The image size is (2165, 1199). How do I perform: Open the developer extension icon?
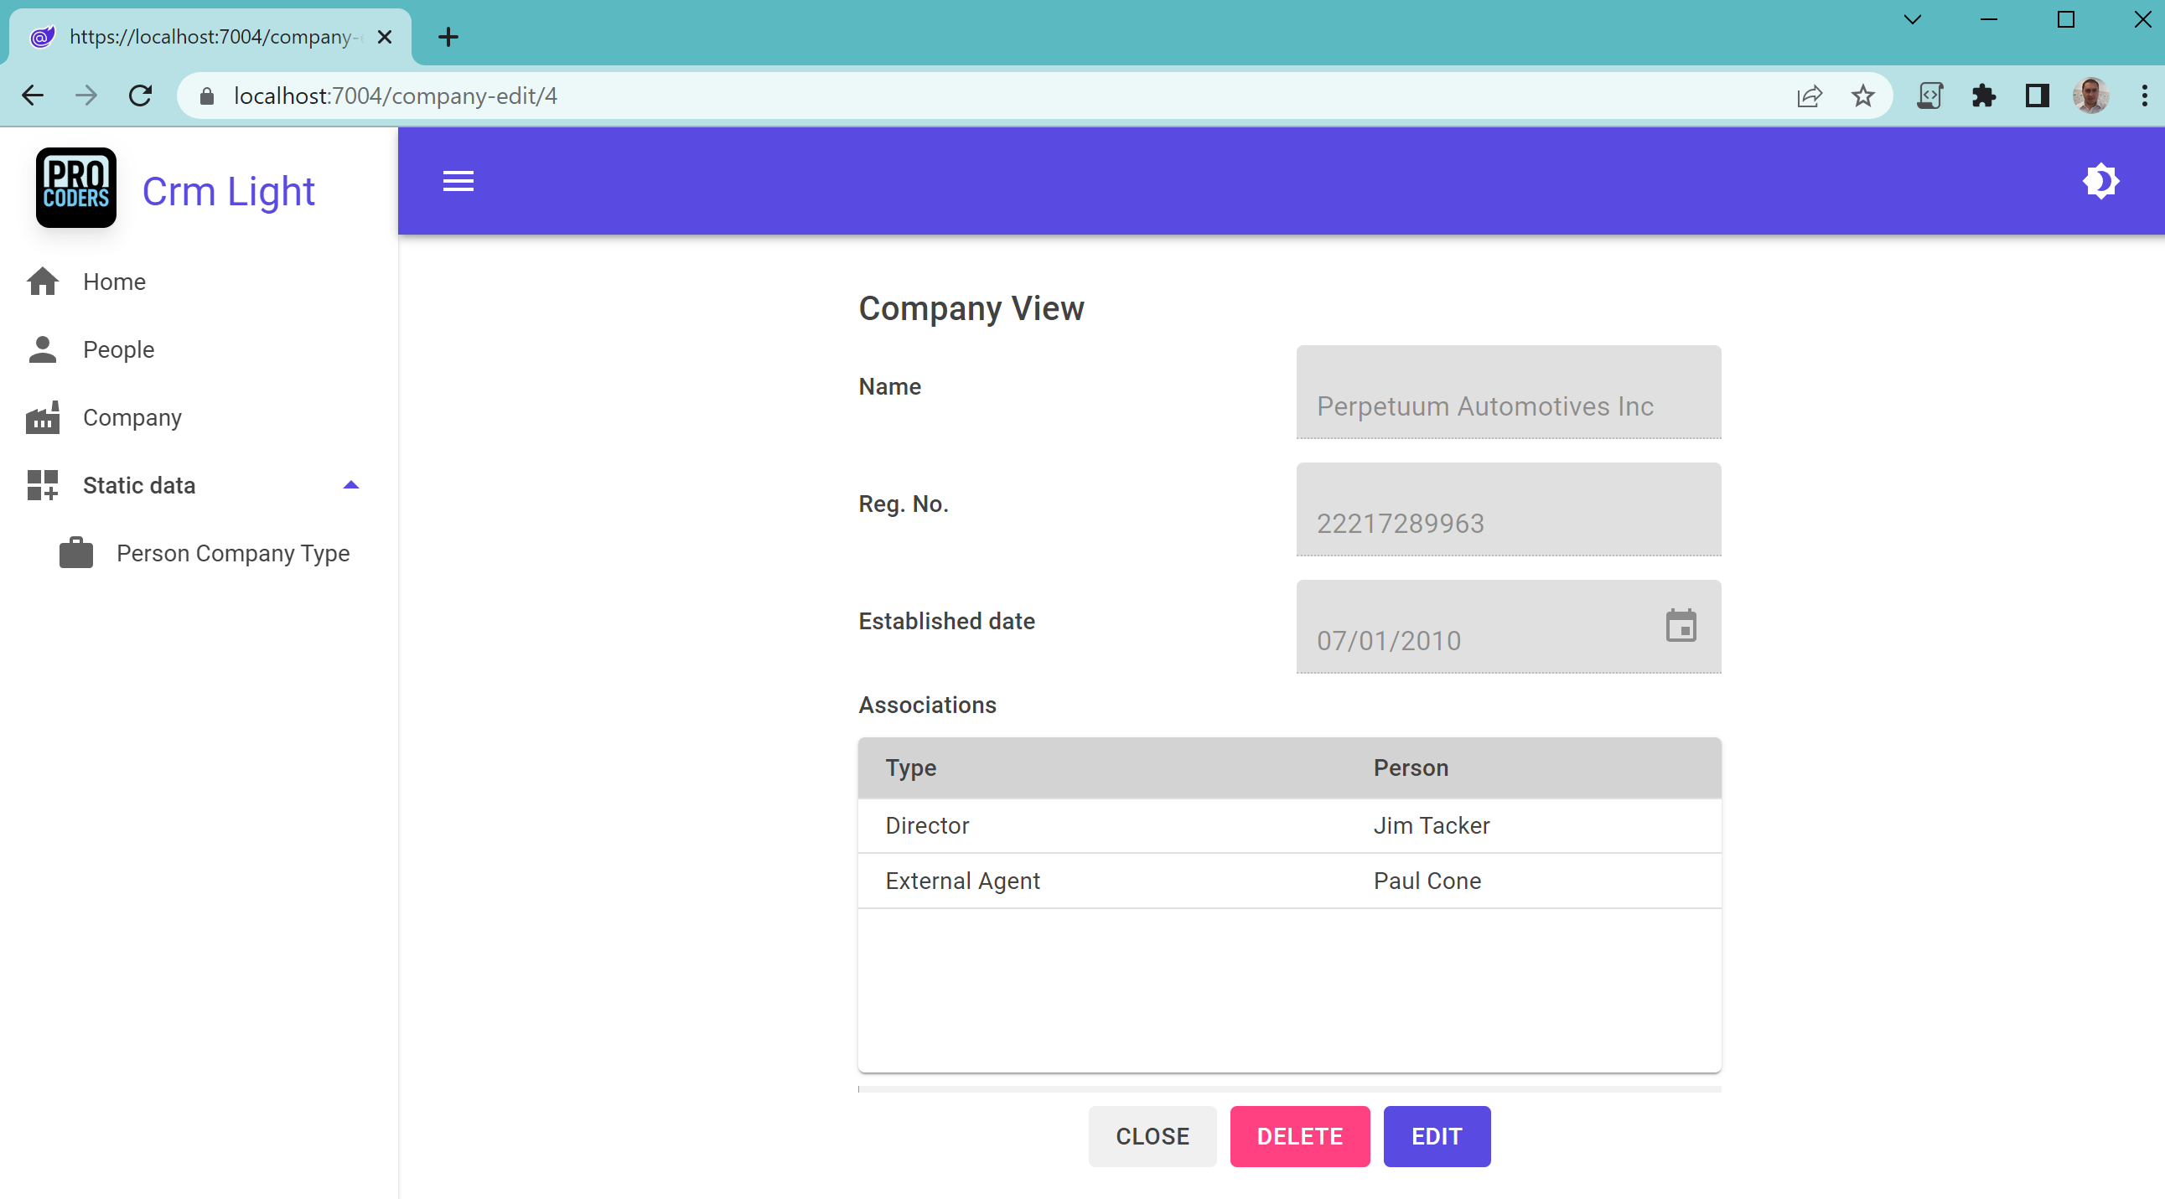point(1929,96)
